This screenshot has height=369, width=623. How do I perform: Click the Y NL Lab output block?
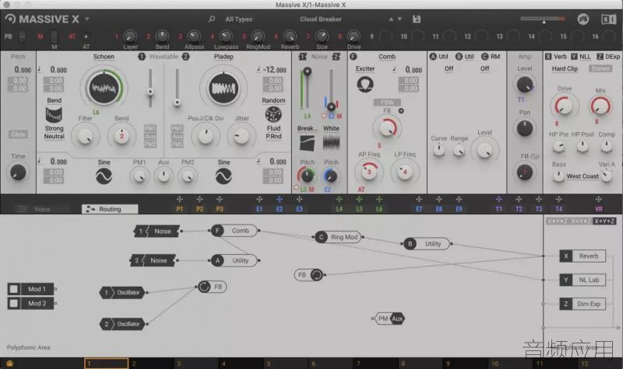pyautogui.click(x=583, y=280)
